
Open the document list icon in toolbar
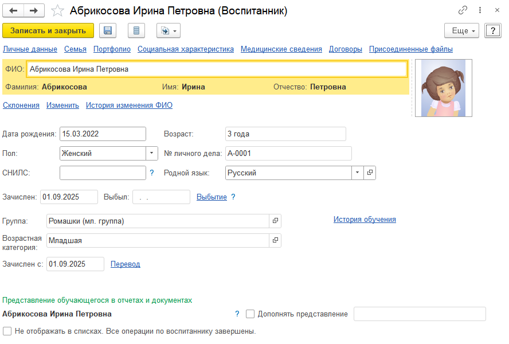coord(136,31)
